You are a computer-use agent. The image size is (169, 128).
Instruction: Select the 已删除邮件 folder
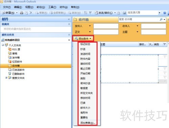[x=17, y=74]
